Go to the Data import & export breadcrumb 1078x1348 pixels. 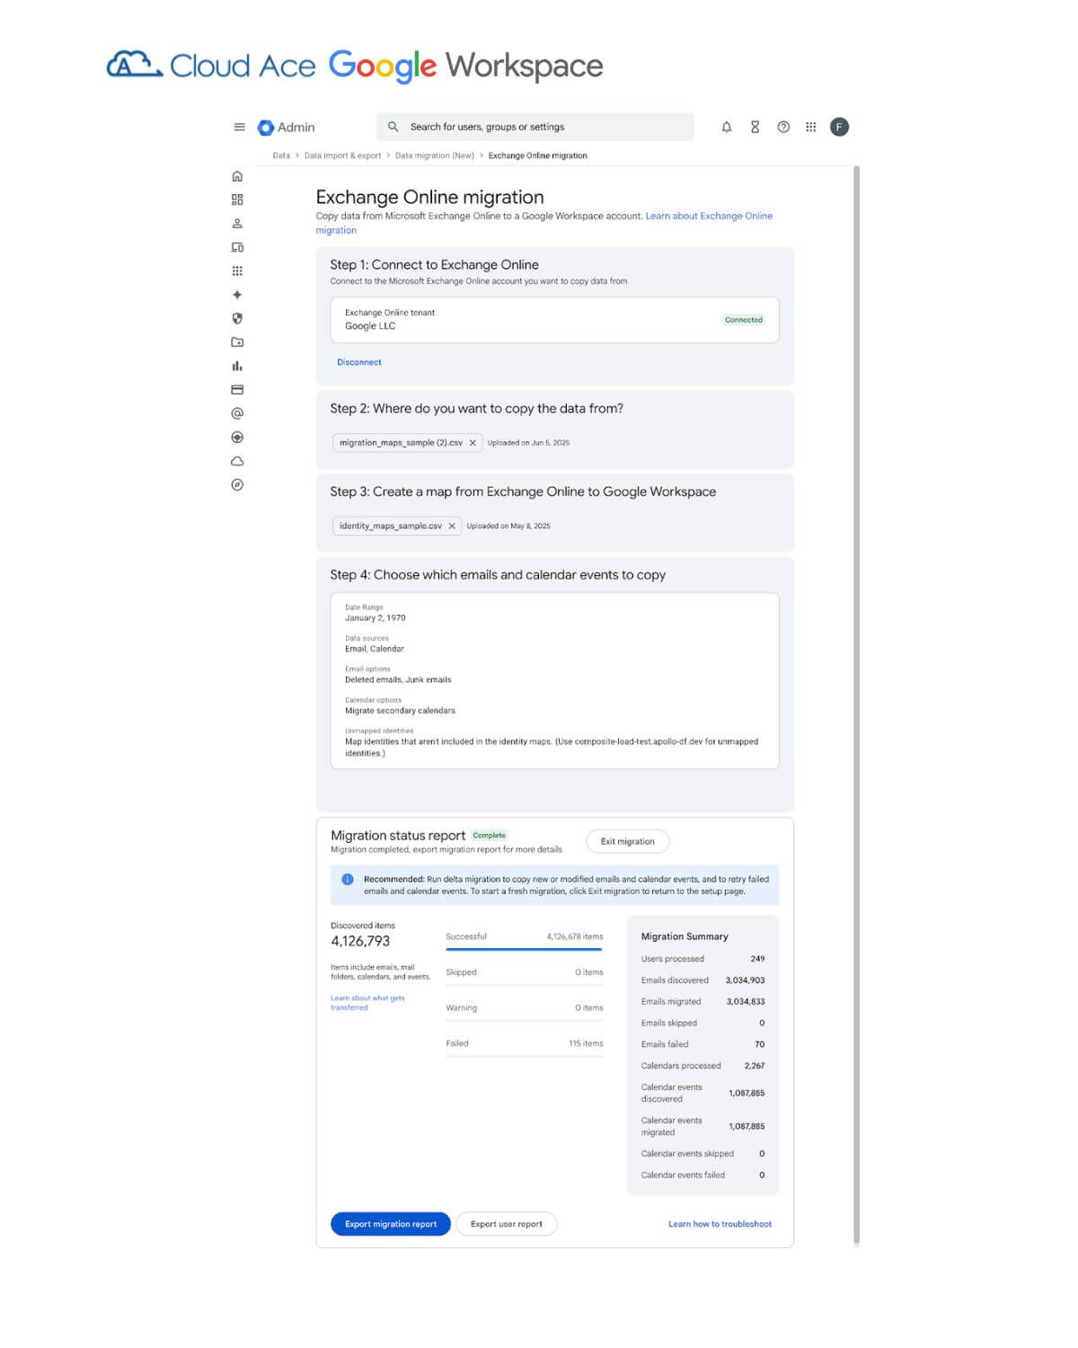click(x=342, y=155)
